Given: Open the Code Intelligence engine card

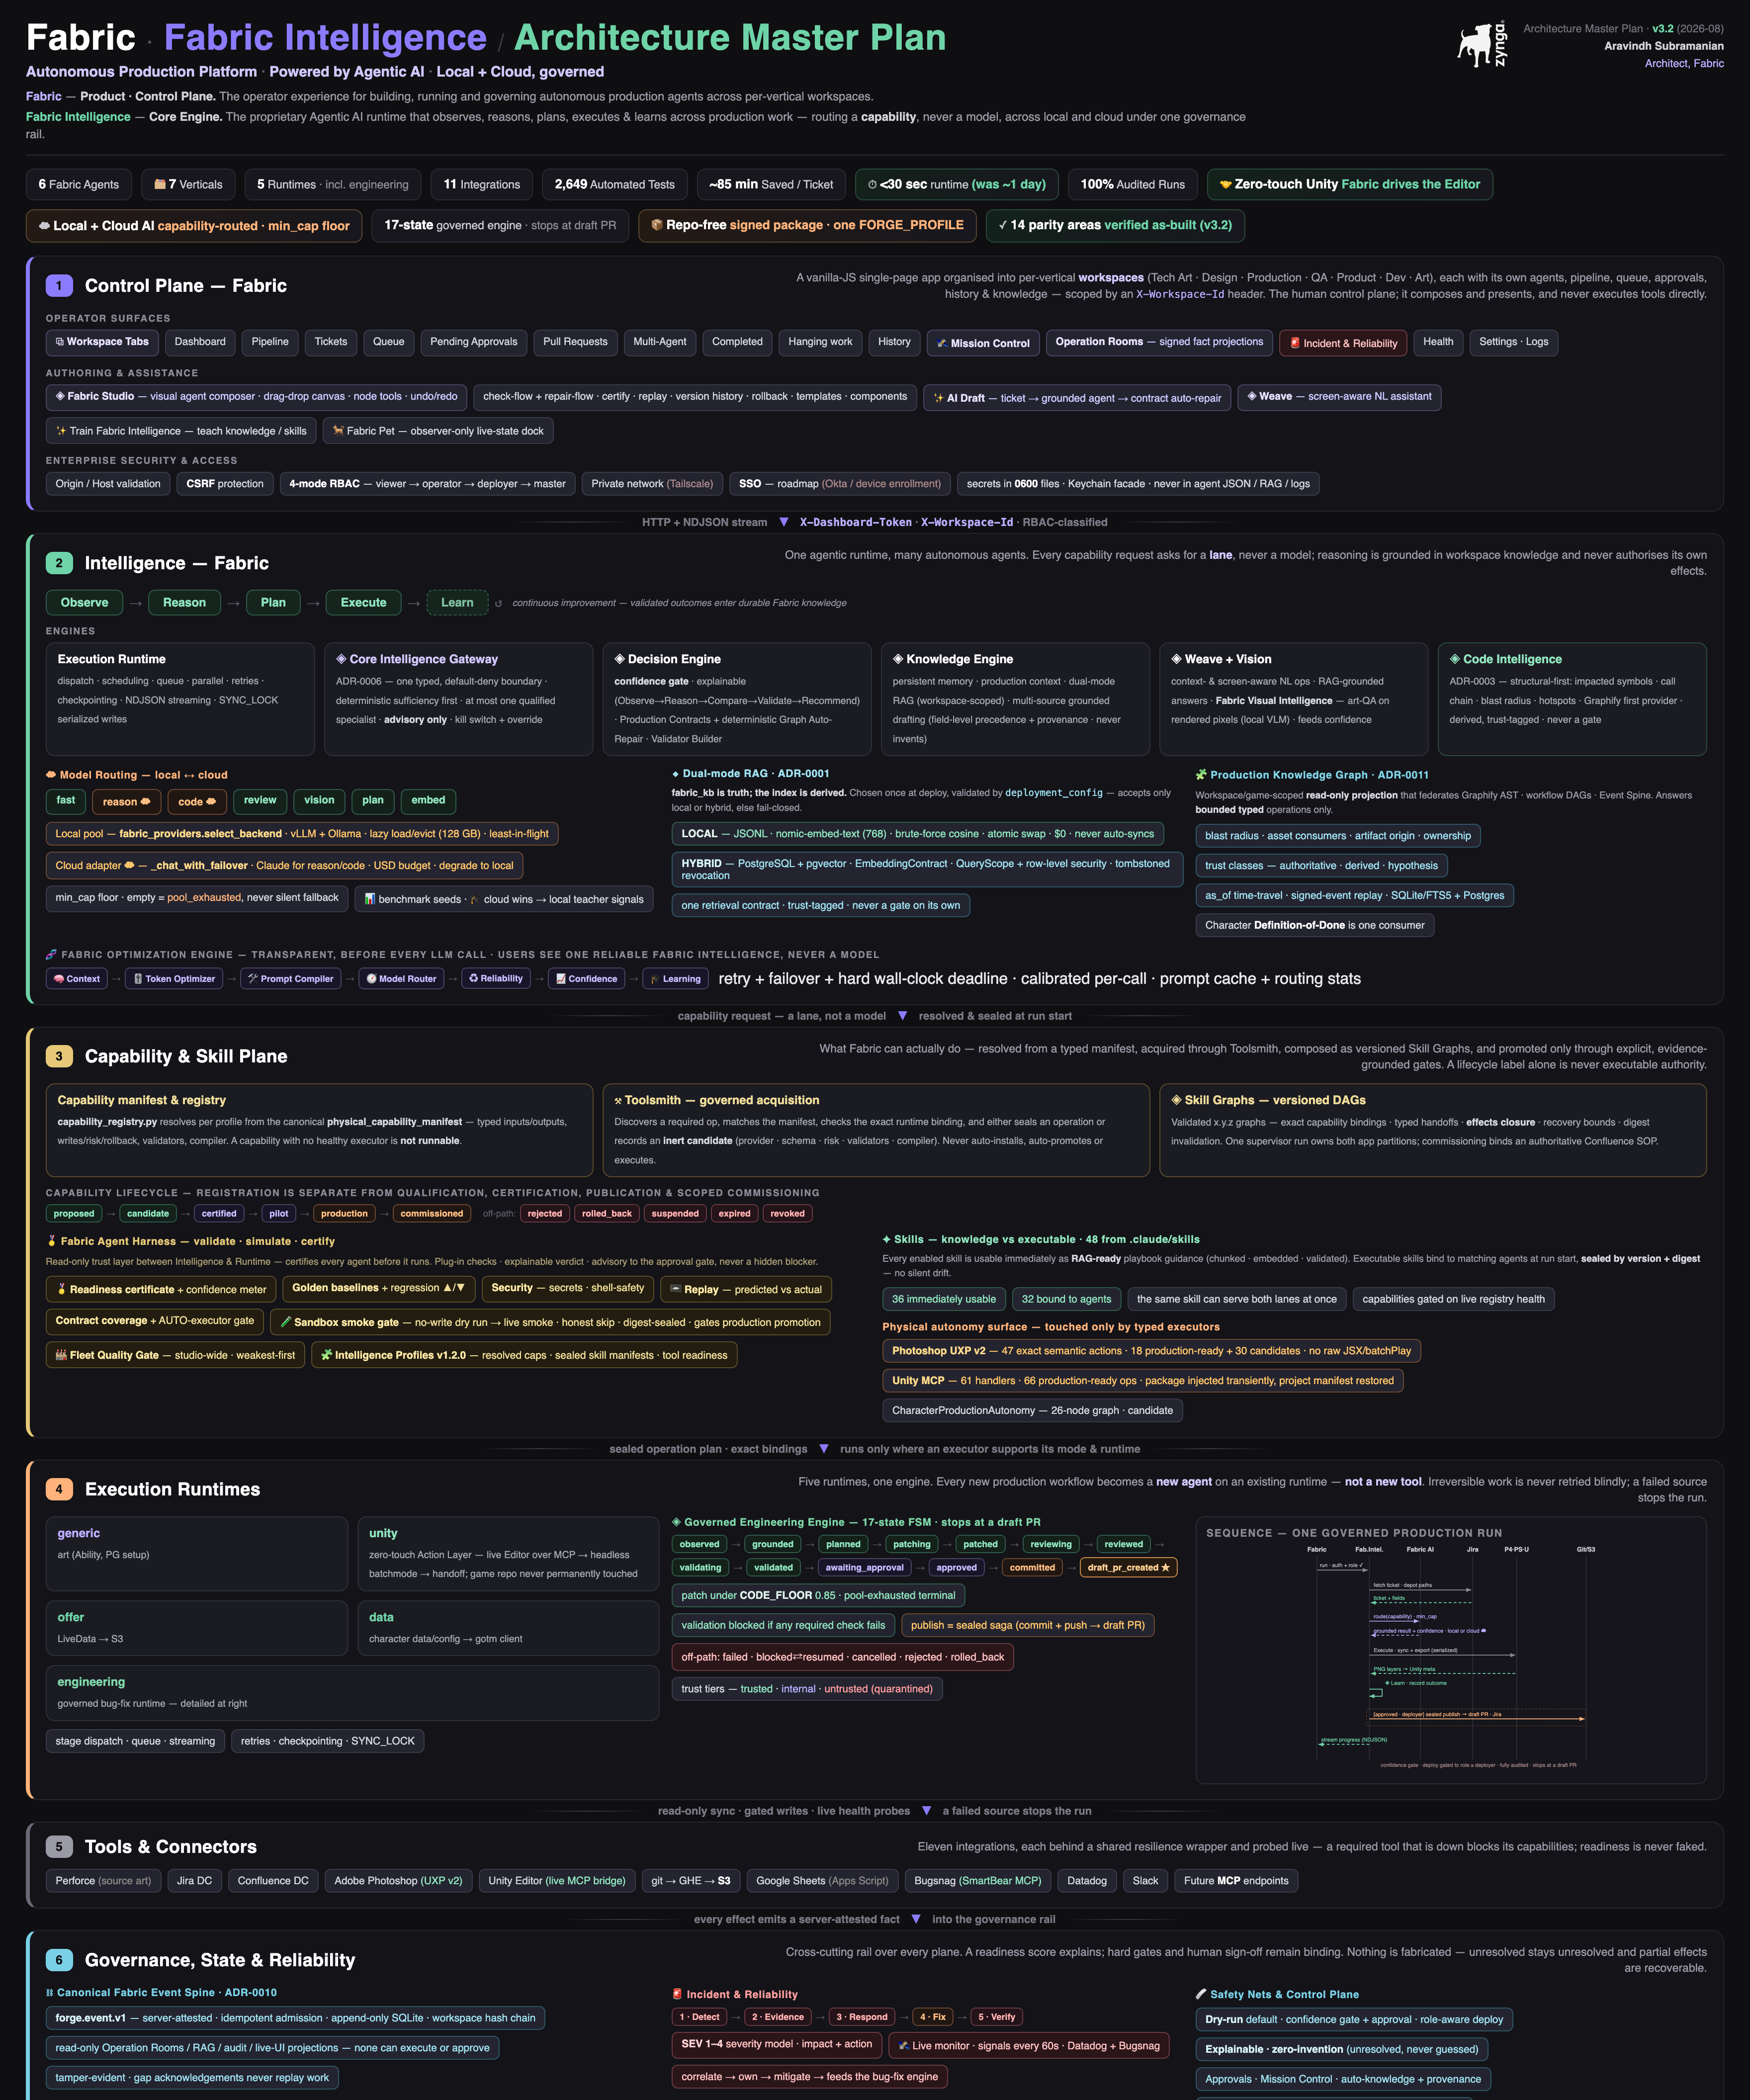Looking at the screenshot, I should tap(1572, 699).
